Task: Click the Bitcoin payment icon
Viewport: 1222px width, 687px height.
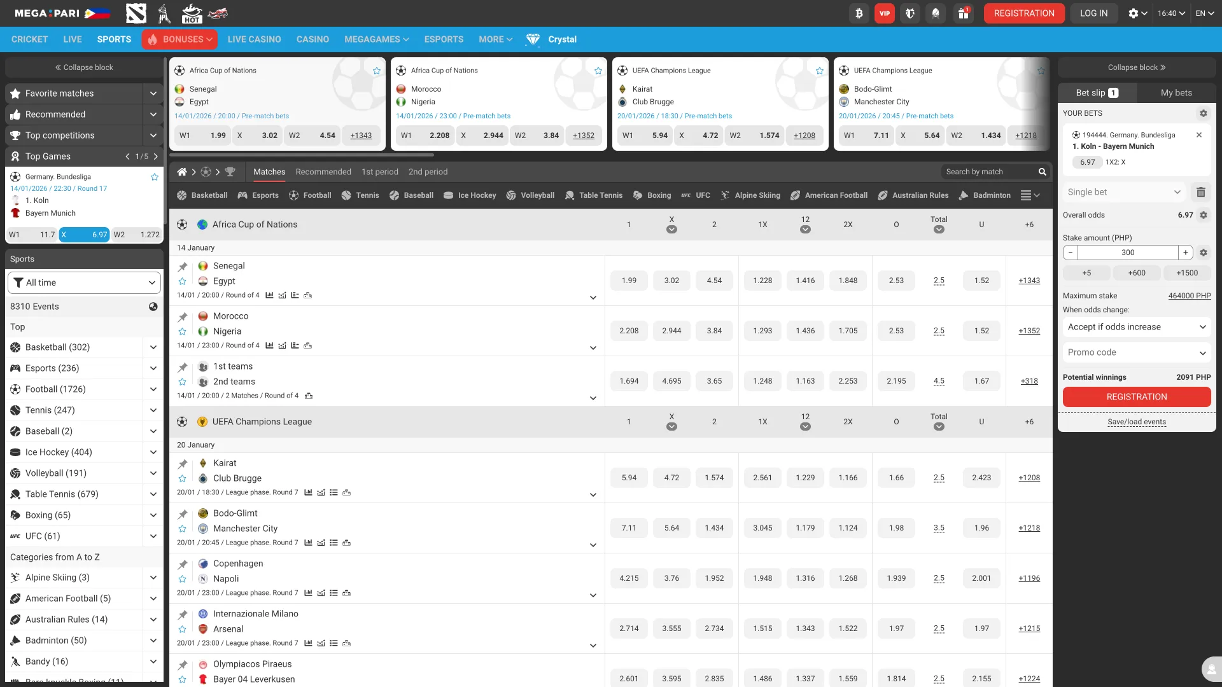Action: (859, 13)
